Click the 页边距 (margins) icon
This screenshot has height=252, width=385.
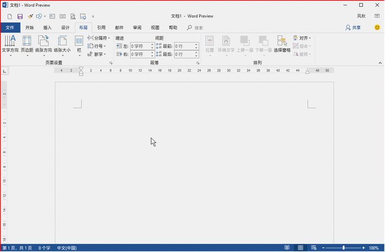coord(27,44)
